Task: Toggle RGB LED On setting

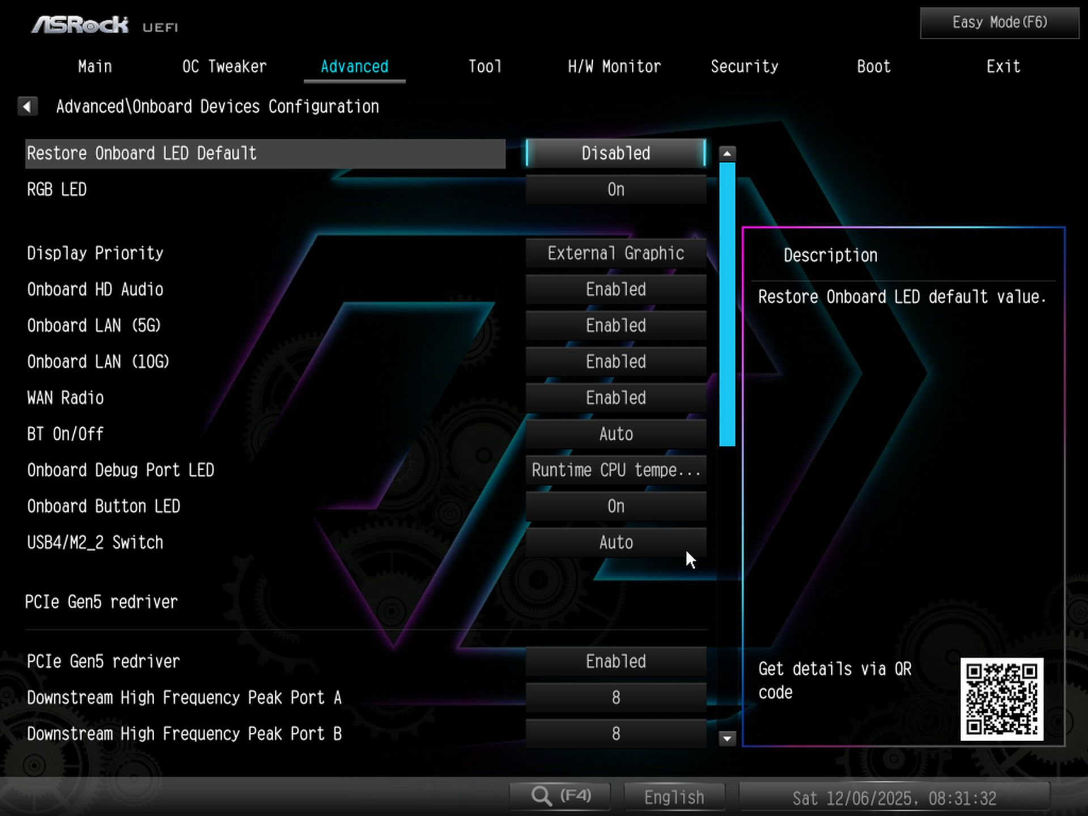Action: 615,189
